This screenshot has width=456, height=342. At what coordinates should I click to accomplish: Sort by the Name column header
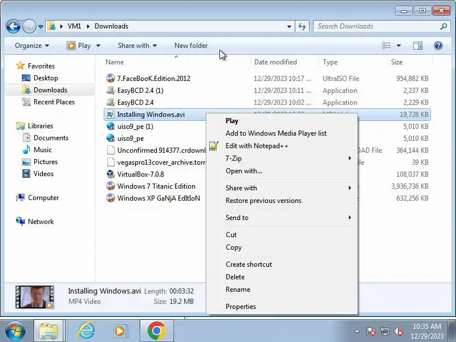(x=115, y=62)
